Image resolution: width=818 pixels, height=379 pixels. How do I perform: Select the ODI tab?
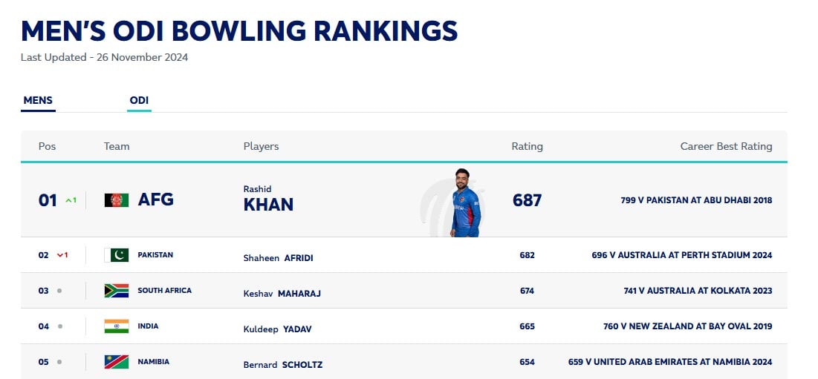point(139,101)
